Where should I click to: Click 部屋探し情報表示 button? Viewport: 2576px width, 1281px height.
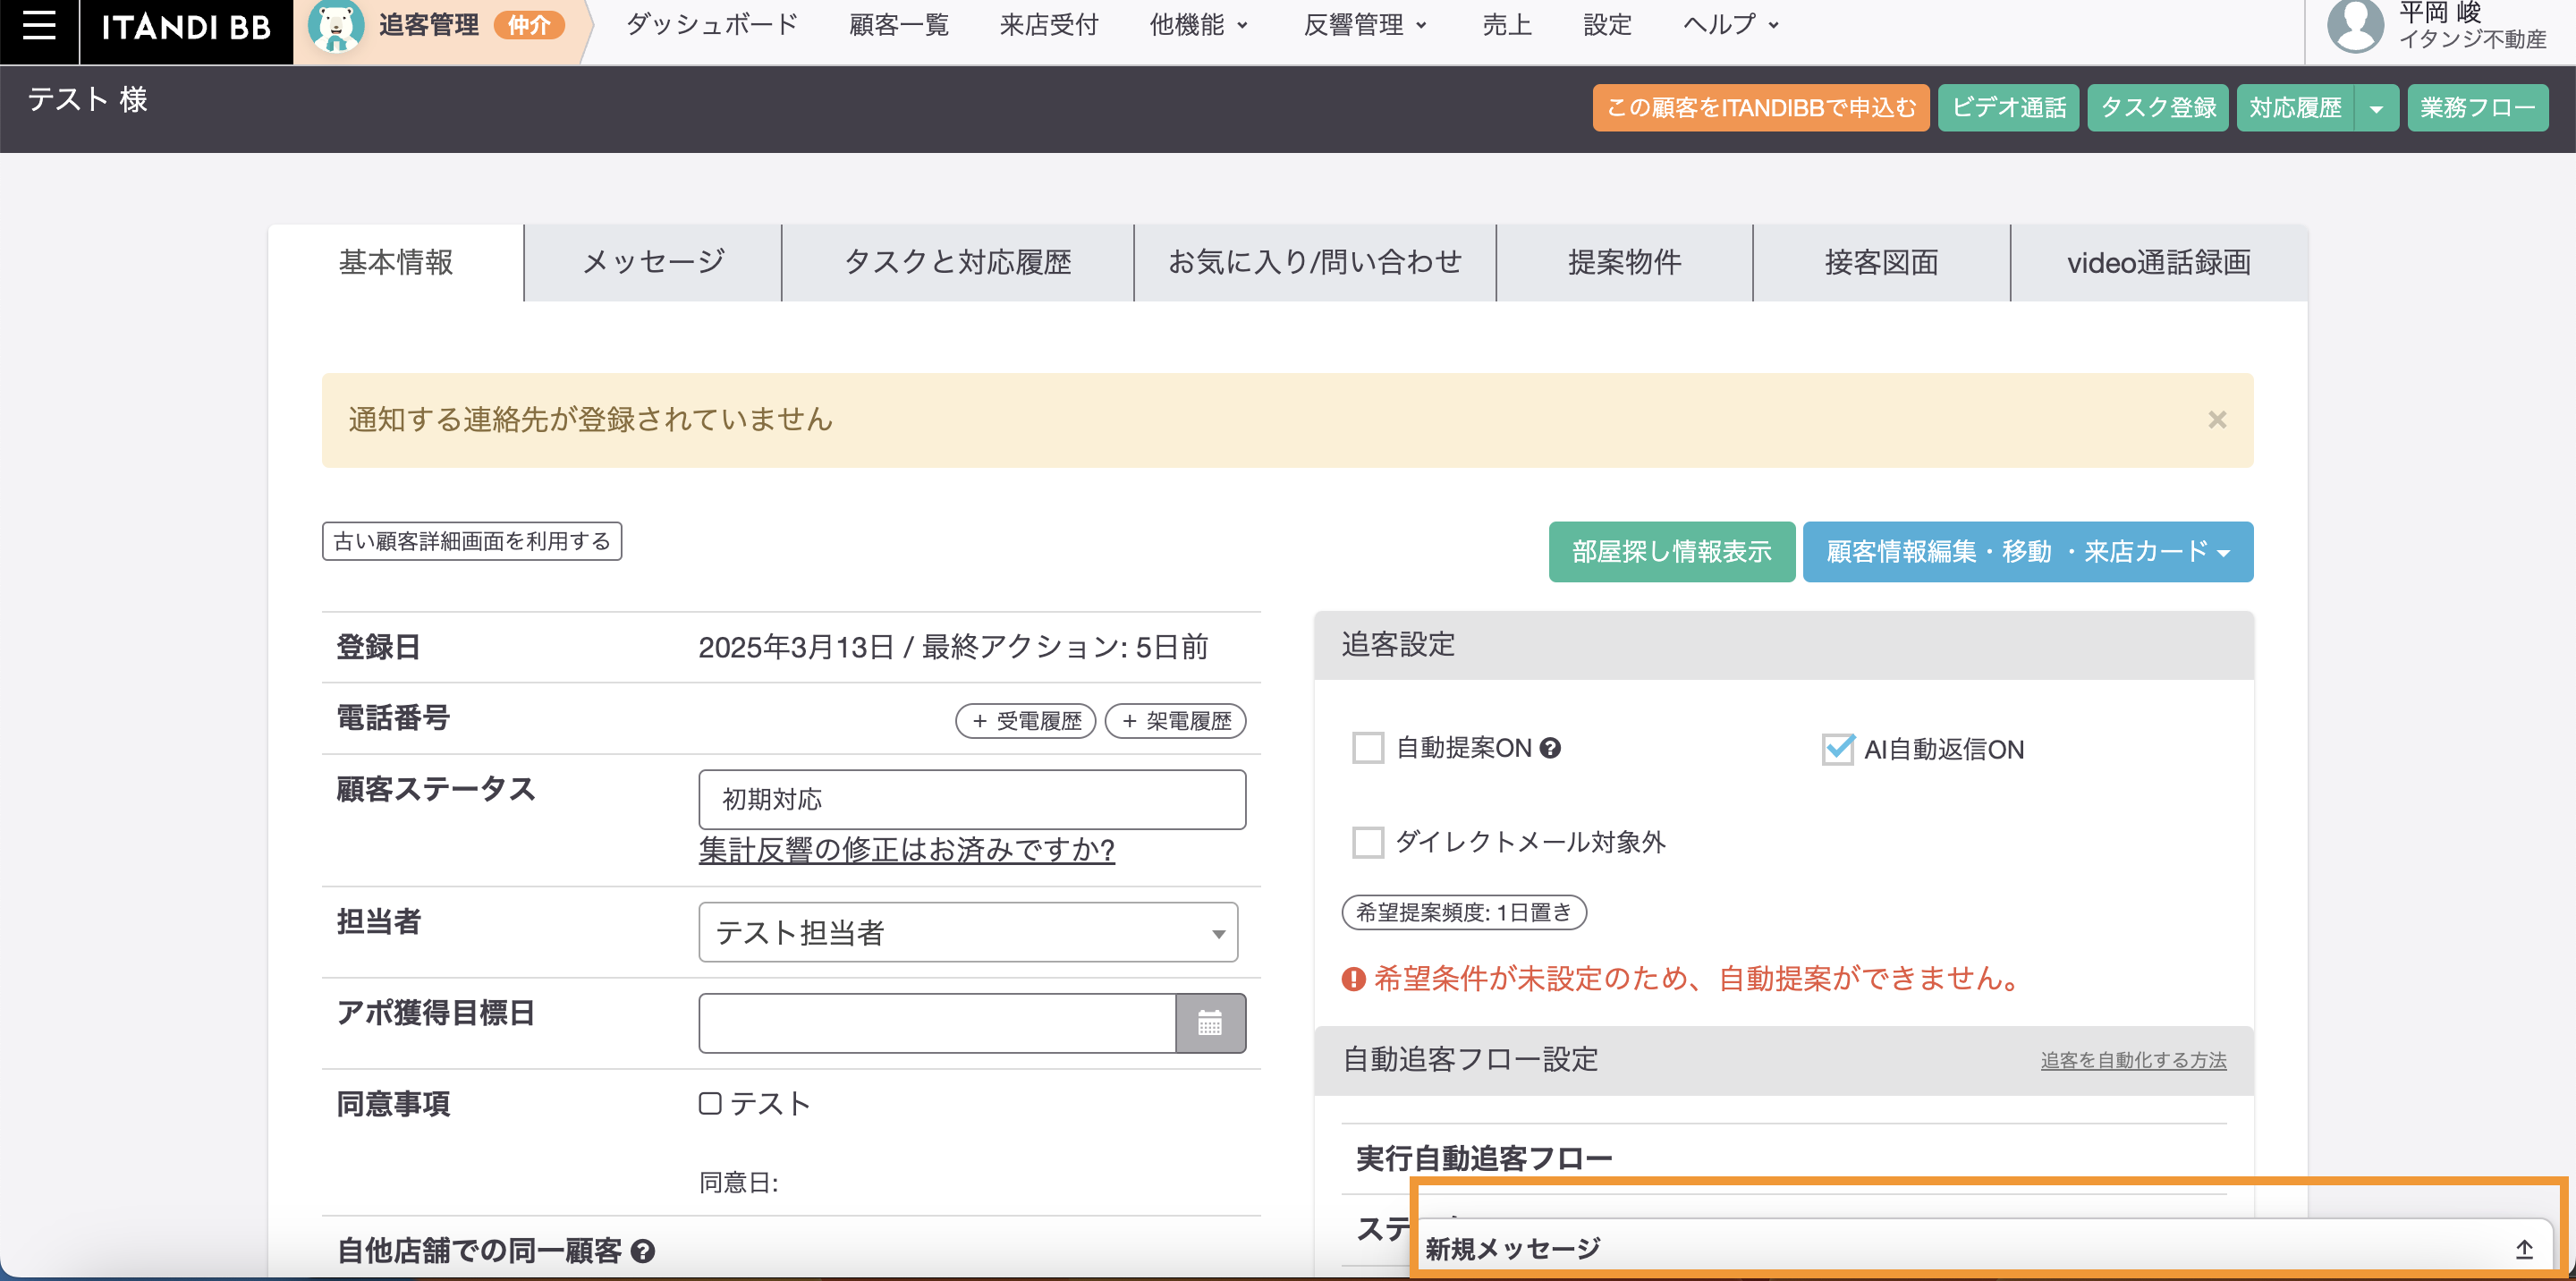point(1671,552)
